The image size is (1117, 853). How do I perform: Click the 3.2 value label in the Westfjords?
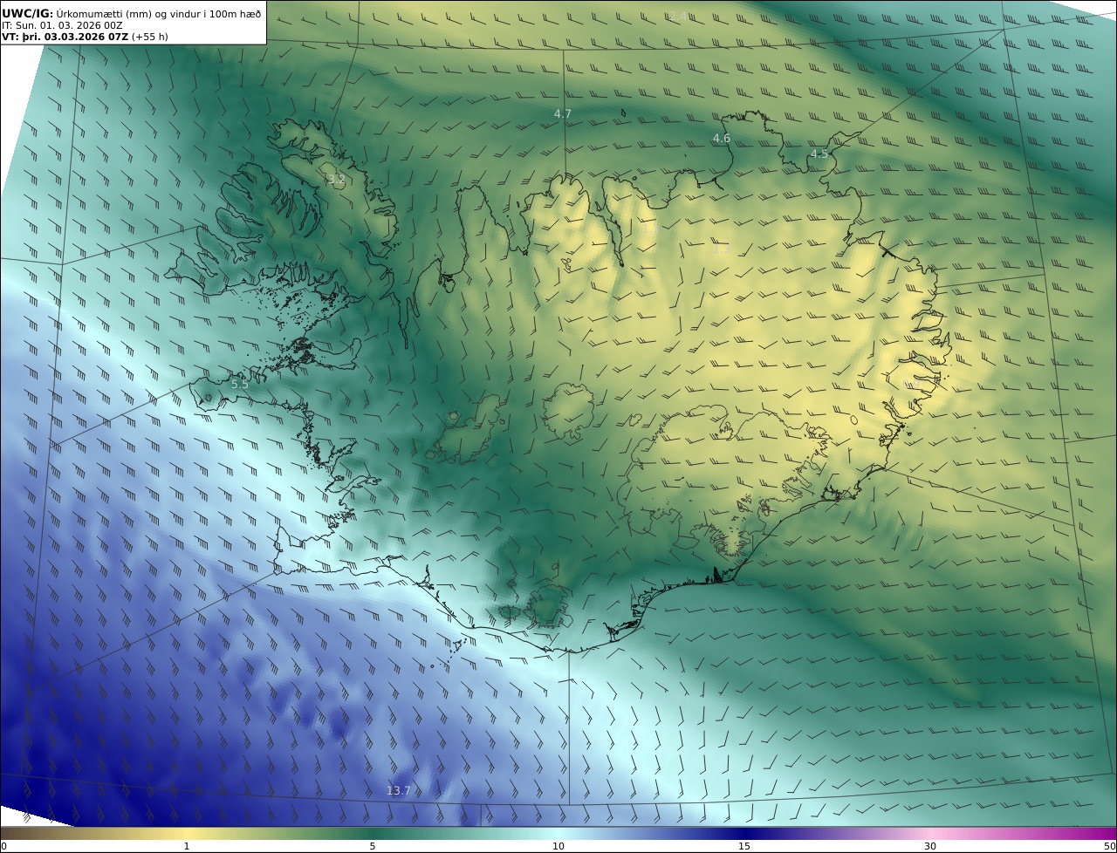point(336,181)
